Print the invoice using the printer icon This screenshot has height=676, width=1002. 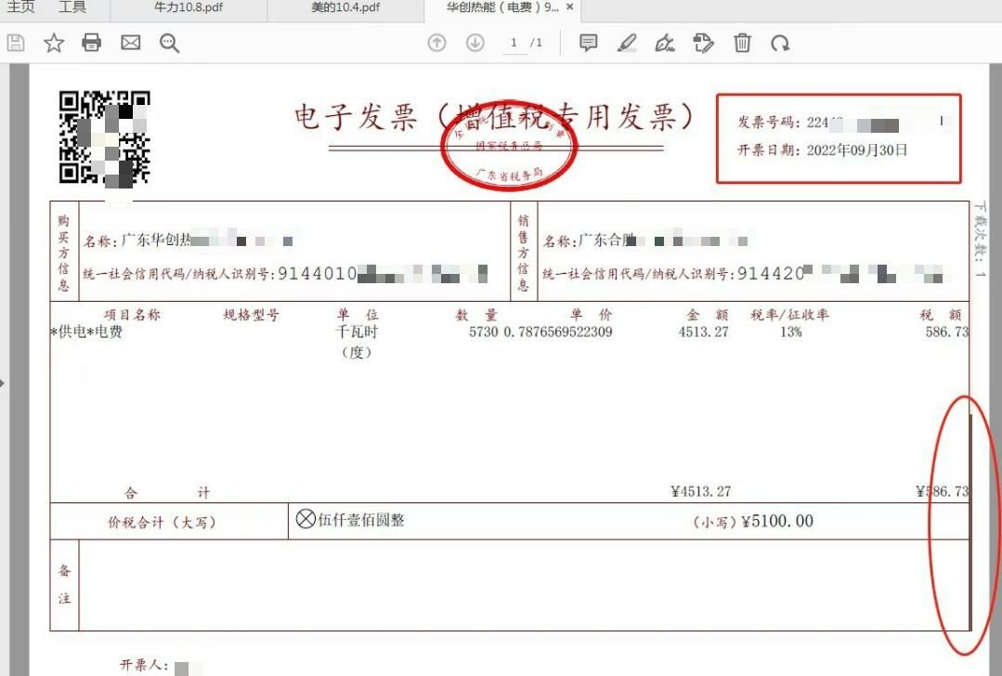click(x=91, y=43)
